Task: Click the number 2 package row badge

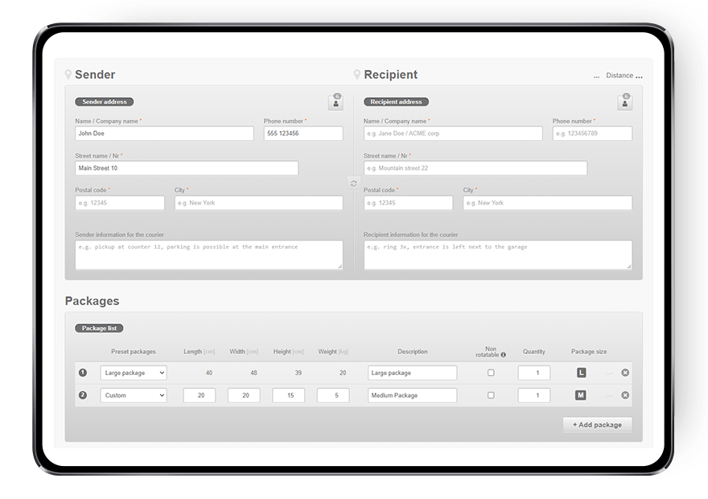Action: pos(83,395)
